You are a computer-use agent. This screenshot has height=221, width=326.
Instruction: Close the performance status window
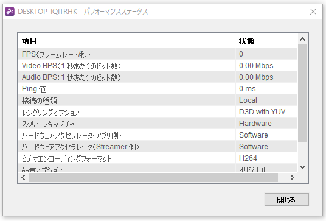pos(313,12)
